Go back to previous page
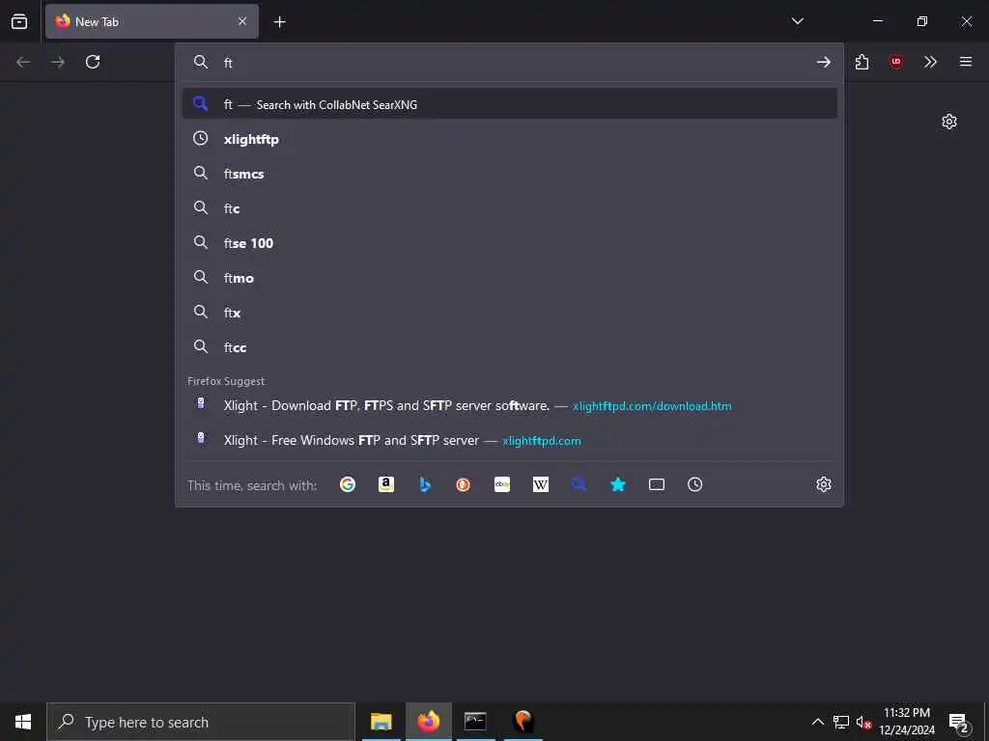The height and width of the screenshot is (741, 989). tap(23, 62)
